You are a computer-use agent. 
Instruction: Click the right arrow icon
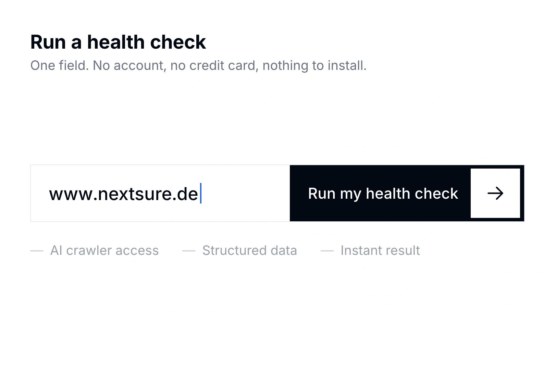pos(495,193)
